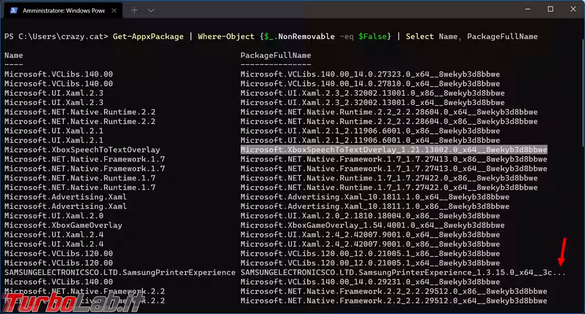Click the PowerShell icon in the tab

[x=14, y=10]
